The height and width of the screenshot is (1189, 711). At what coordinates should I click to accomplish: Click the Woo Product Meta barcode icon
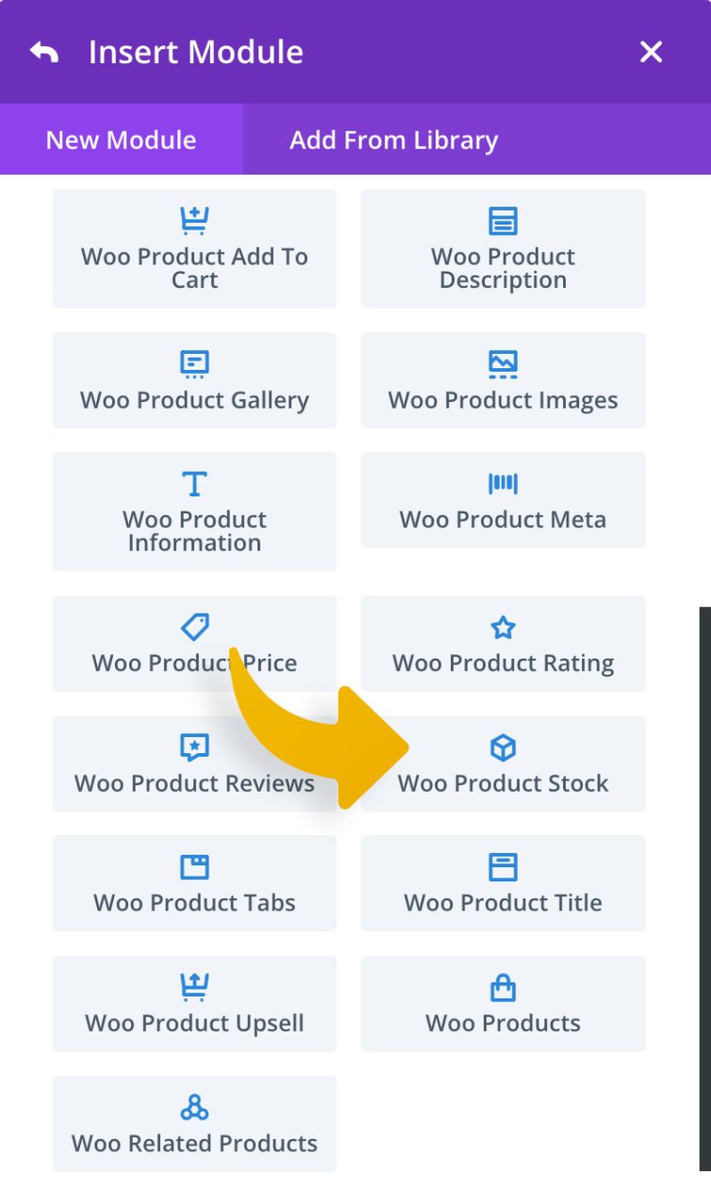503,482
